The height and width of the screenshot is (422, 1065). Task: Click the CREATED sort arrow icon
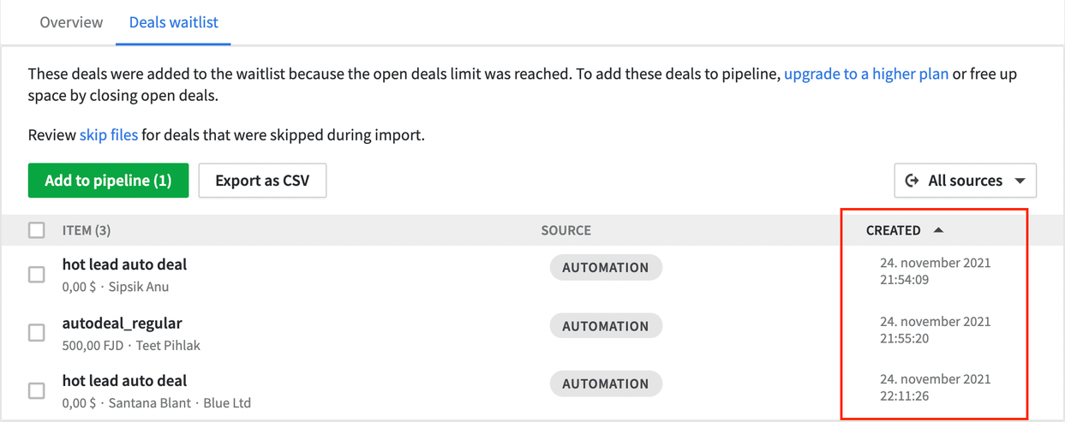coord(938,230)
